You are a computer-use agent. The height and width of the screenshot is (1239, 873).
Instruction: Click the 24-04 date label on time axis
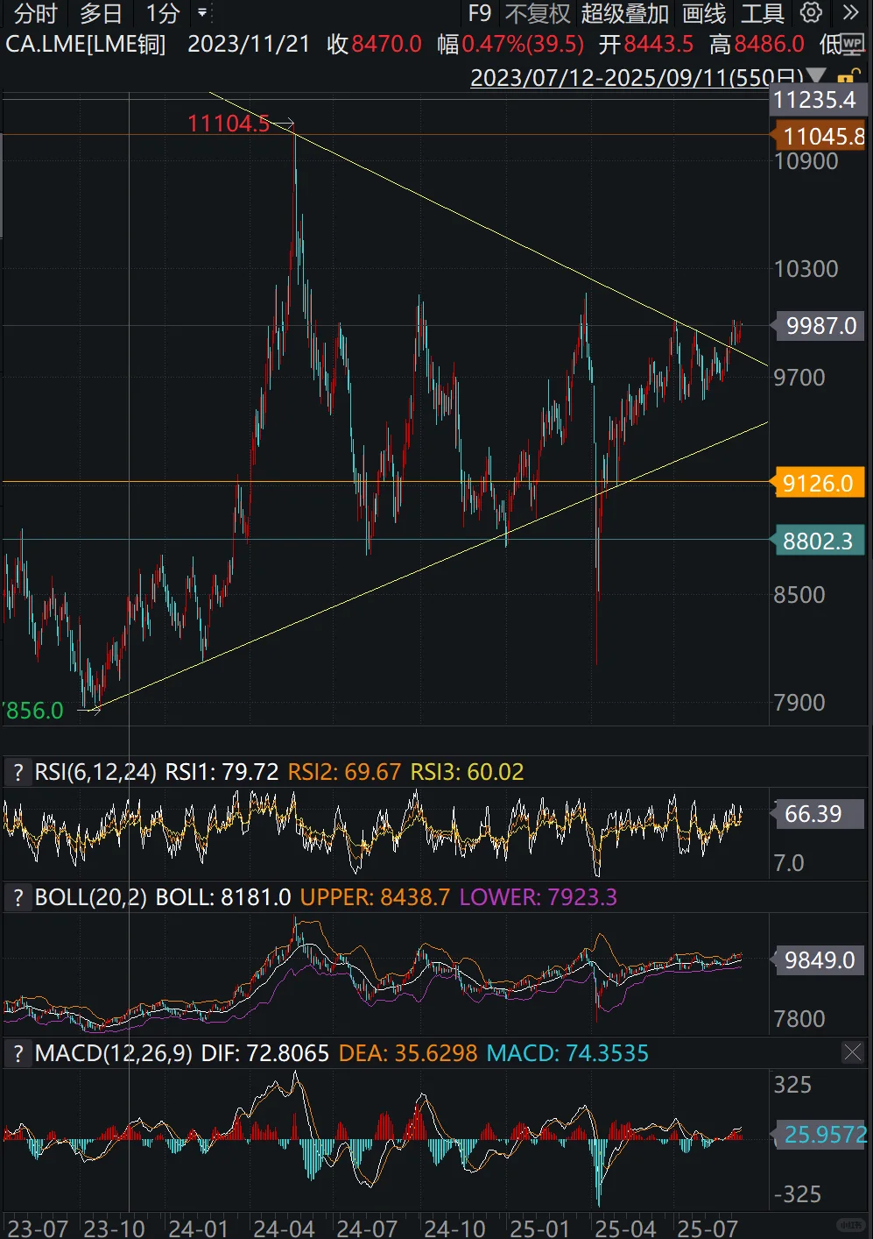[x=283, y=1228]
